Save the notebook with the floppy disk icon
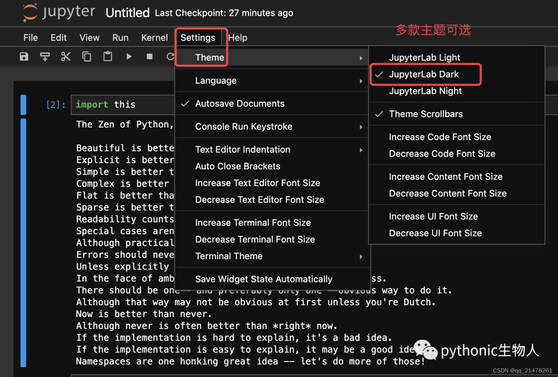This screenshot has width=558, height=377. coord(24,57)
